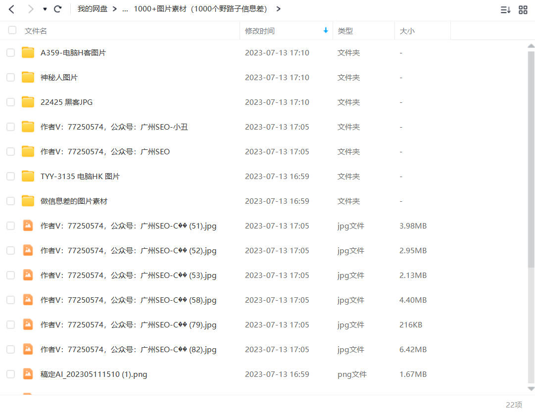Toggle the blue sort direction arrow

(x=326, y=30)
